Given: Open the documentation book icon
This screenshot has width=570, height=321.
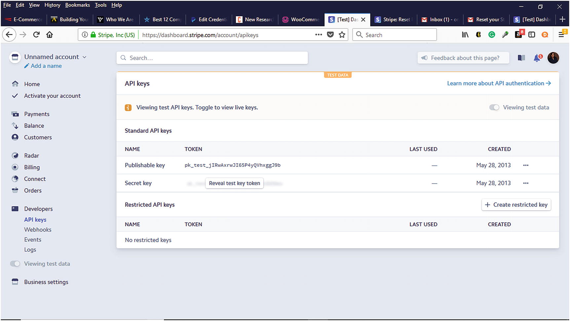Looking at the screenshot, I should (x=521, y=58).
